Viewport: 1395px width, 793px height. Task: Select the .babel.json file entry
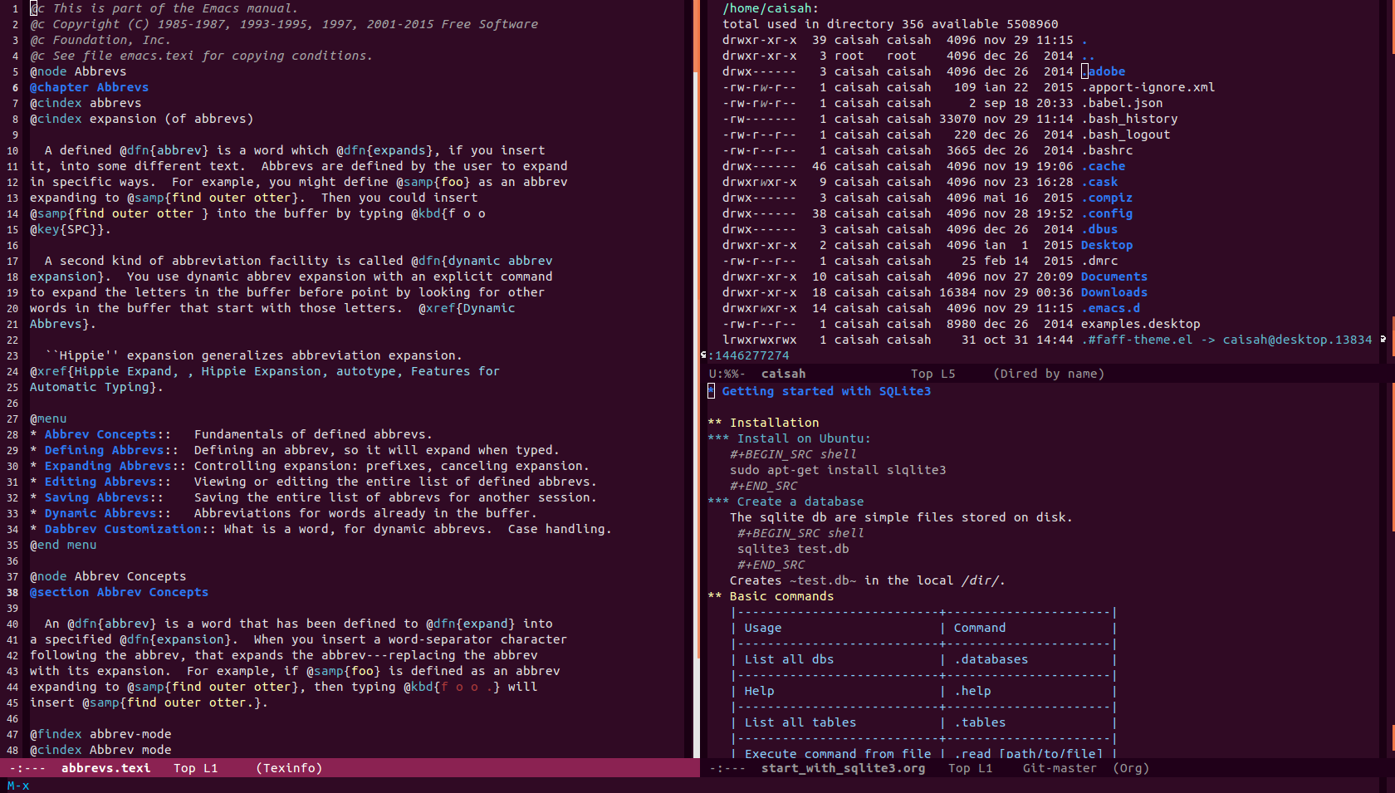[x=1122, y=103]
